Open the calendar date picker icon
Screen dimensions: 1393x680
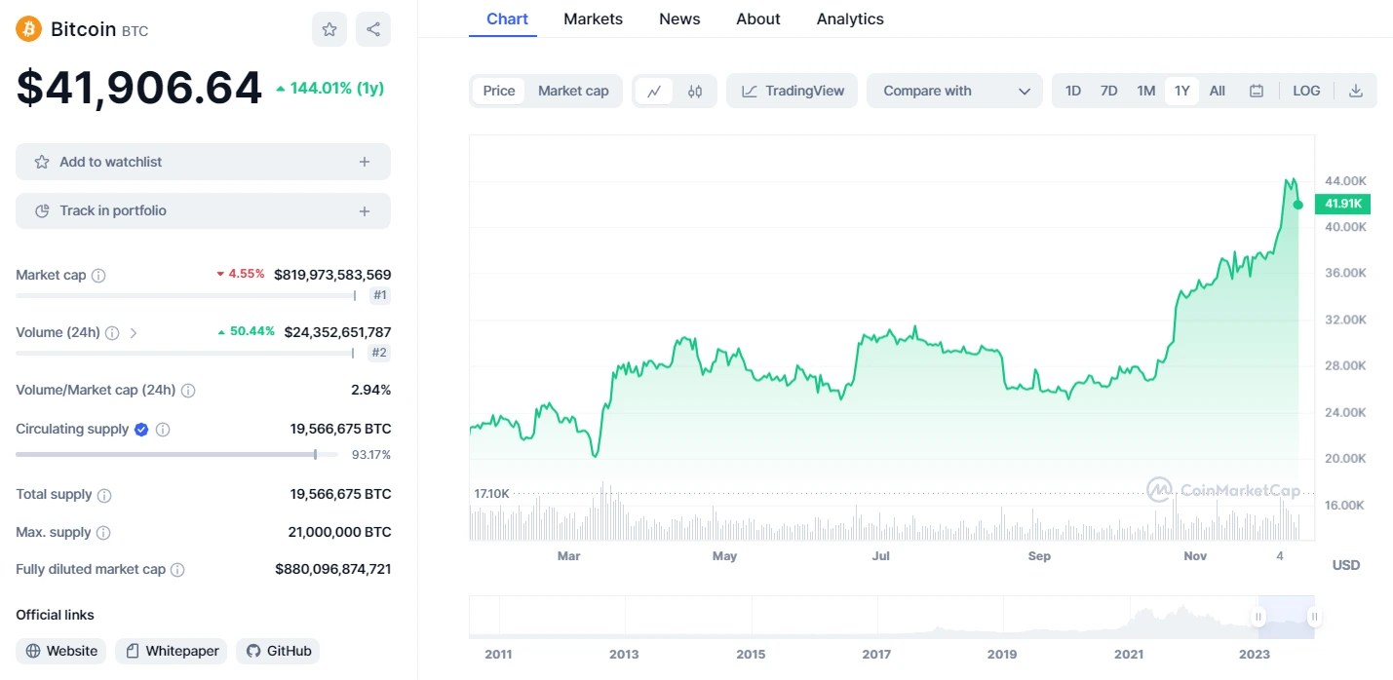coord(1257,90)
